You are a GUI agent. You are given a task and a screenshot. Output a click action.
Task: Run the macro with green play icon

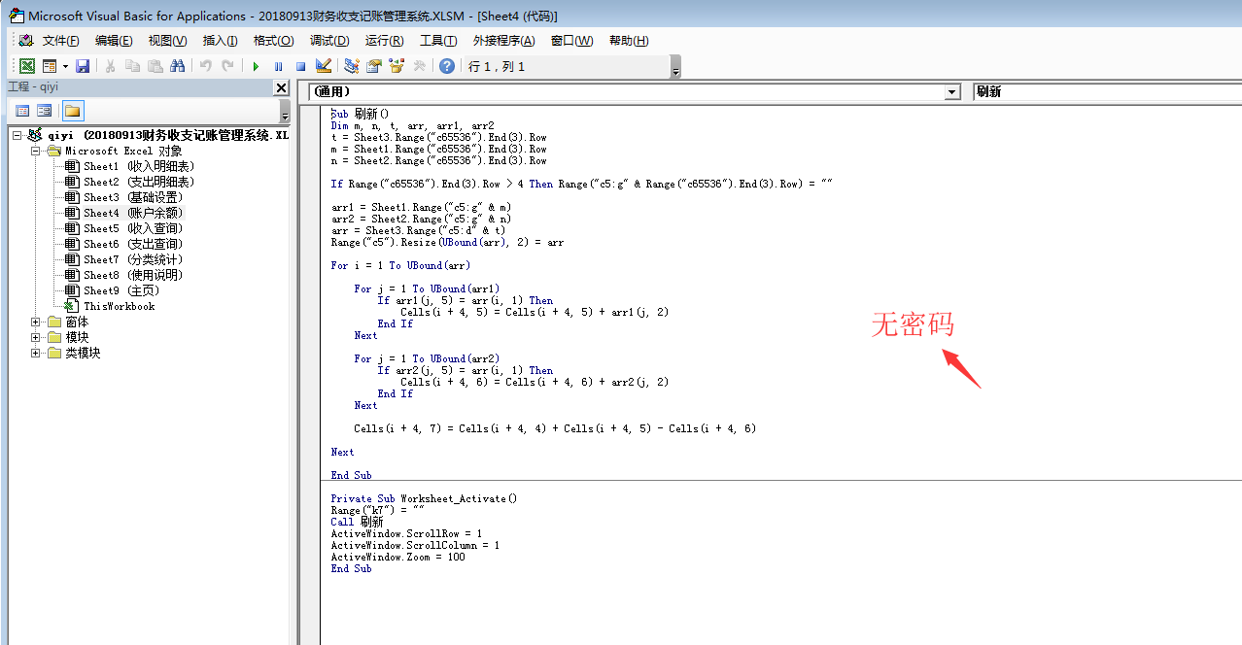pyautogui.click(x=256, y=66)
